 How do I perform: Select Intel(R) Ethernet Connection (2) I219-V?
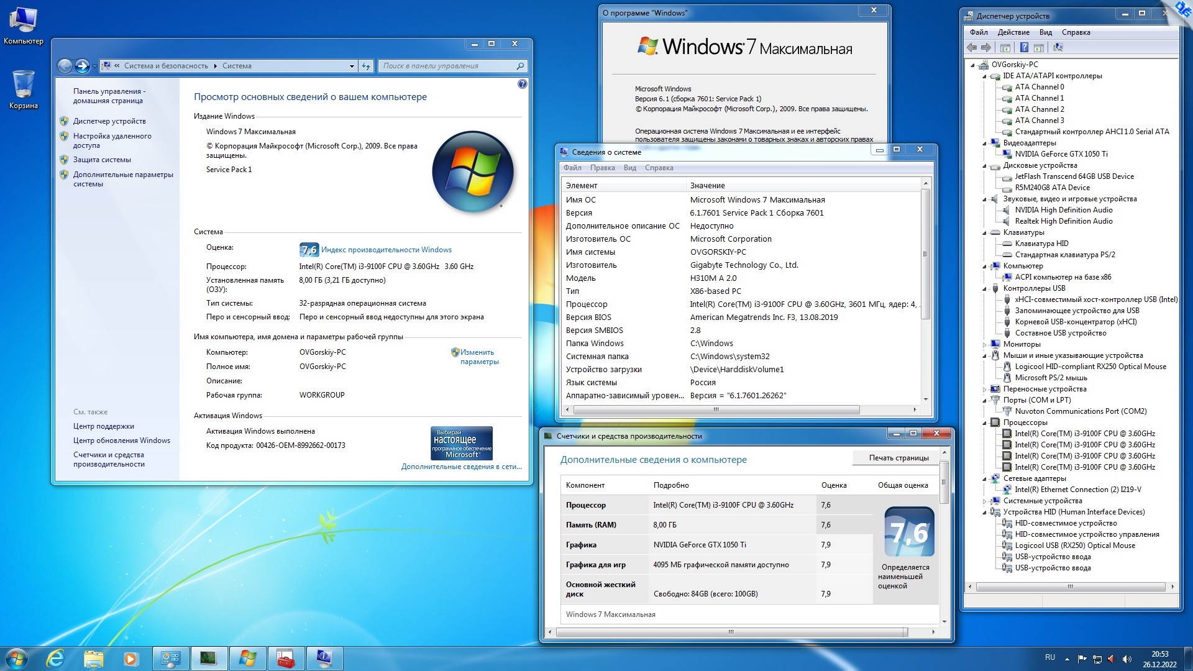coord(1078,490)
